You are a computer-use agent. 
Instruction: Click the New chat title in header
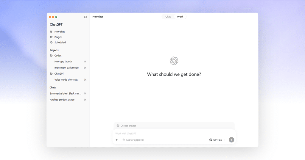(98, 17)
